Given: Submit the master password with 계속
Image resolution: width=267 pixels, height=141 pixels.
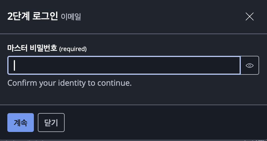Looking at the screenshot, I should tap(21, 123).
